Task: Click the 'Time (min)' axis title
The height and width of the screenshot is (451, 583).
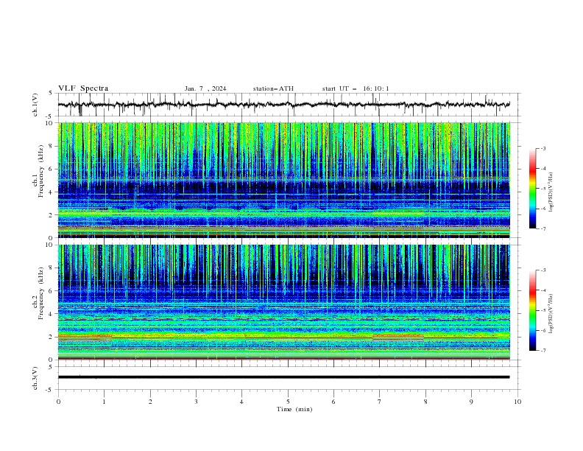Action: 294,409
